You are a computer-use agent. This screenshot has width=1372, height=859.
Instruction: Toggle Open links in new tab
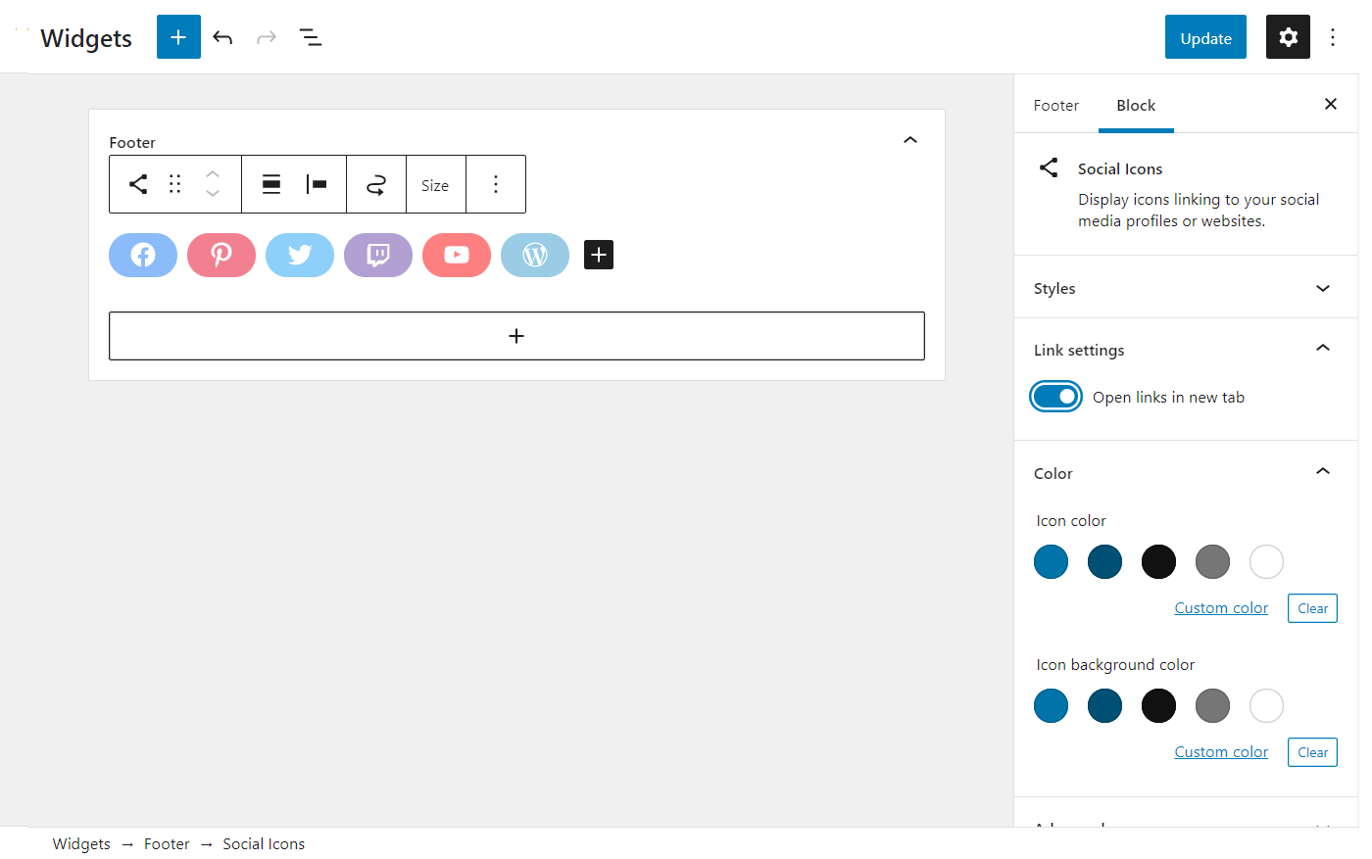1055,396
